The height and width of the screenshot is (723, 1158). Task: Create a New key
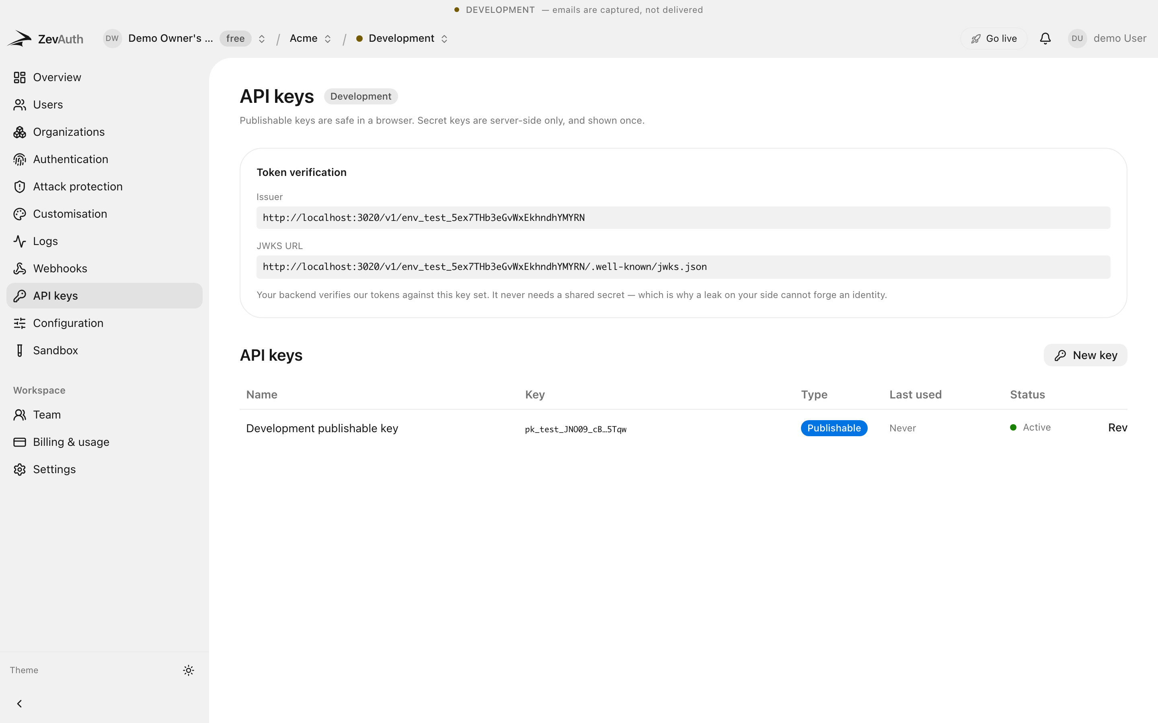click(x=1085, y=355)
